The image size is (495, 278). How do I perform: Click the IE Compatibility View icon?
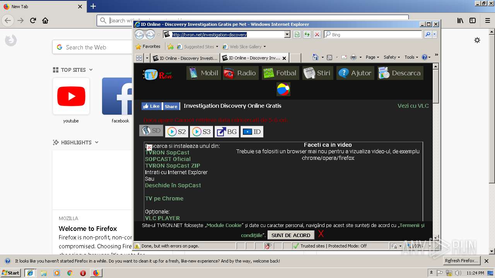click(297, 34)
